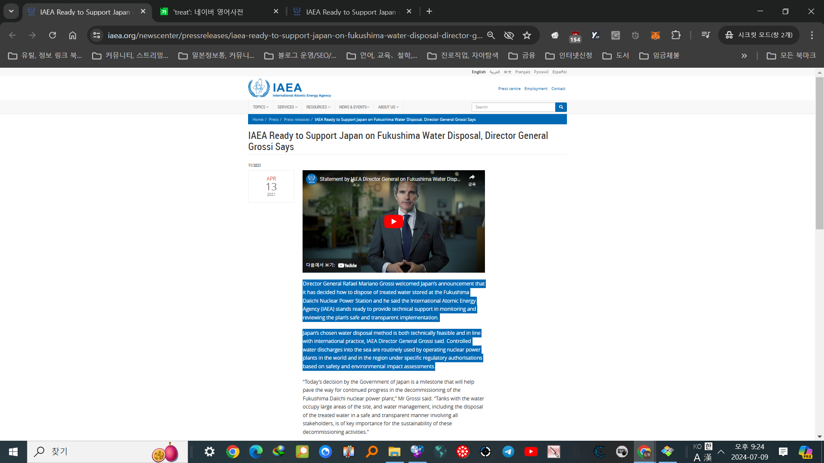Click into the site Search field
Image resolution: width=824 pixels, height=463 pixels.
pos(513,107)
